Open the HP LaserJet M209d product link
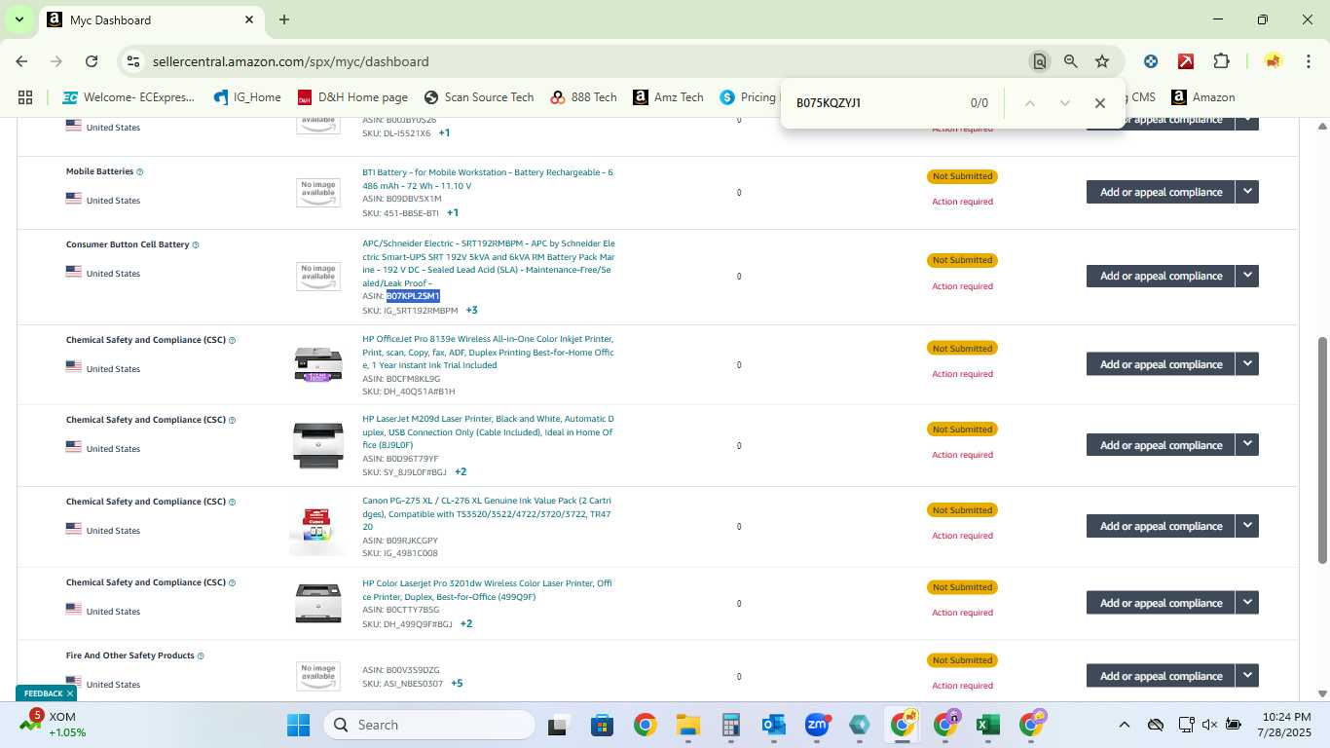 (488, 431)
